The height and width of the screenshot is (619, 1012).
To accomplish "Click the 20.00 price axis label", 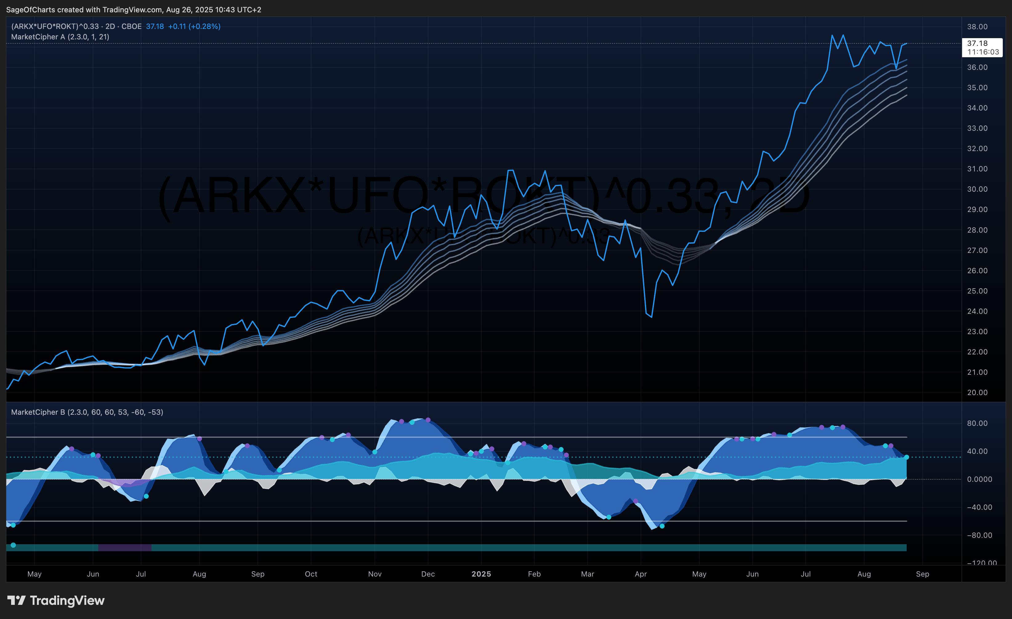I will click(x=977, y=393).
